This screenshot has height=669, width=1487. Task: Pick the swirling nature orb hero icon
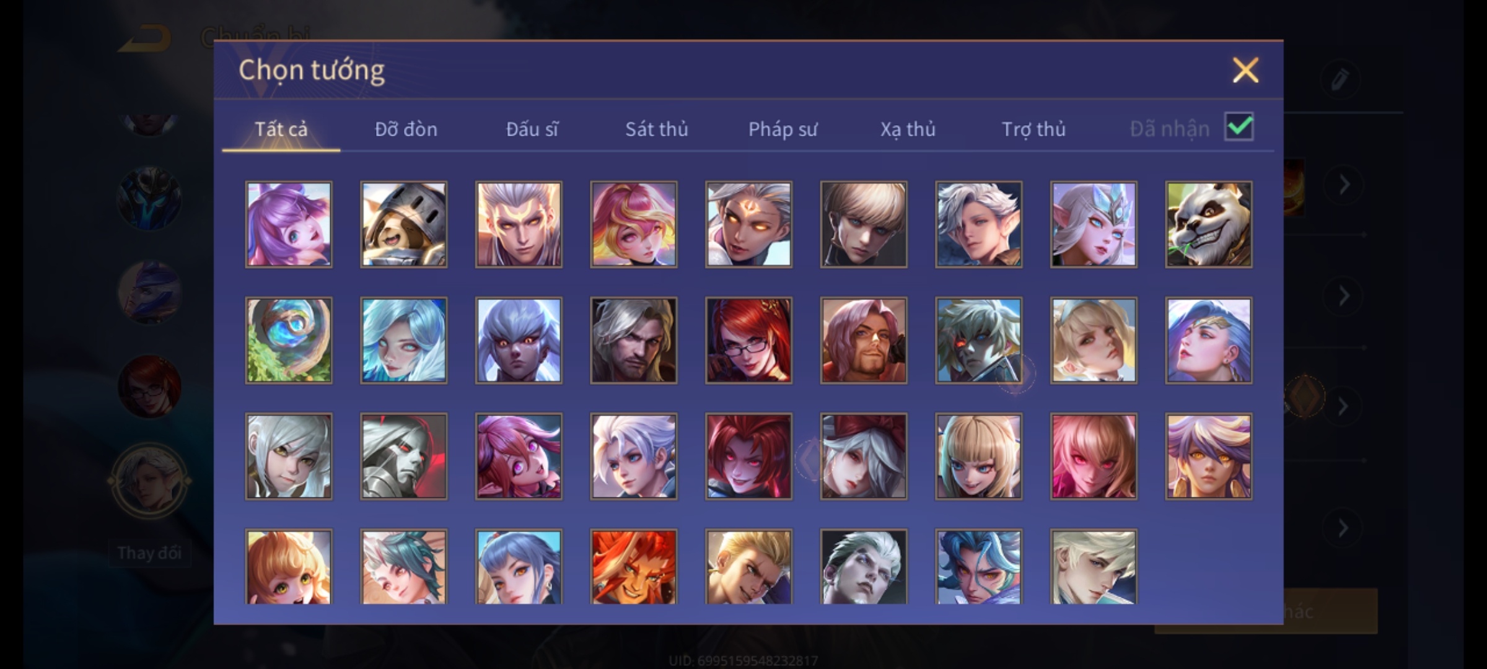coord(289,340)
